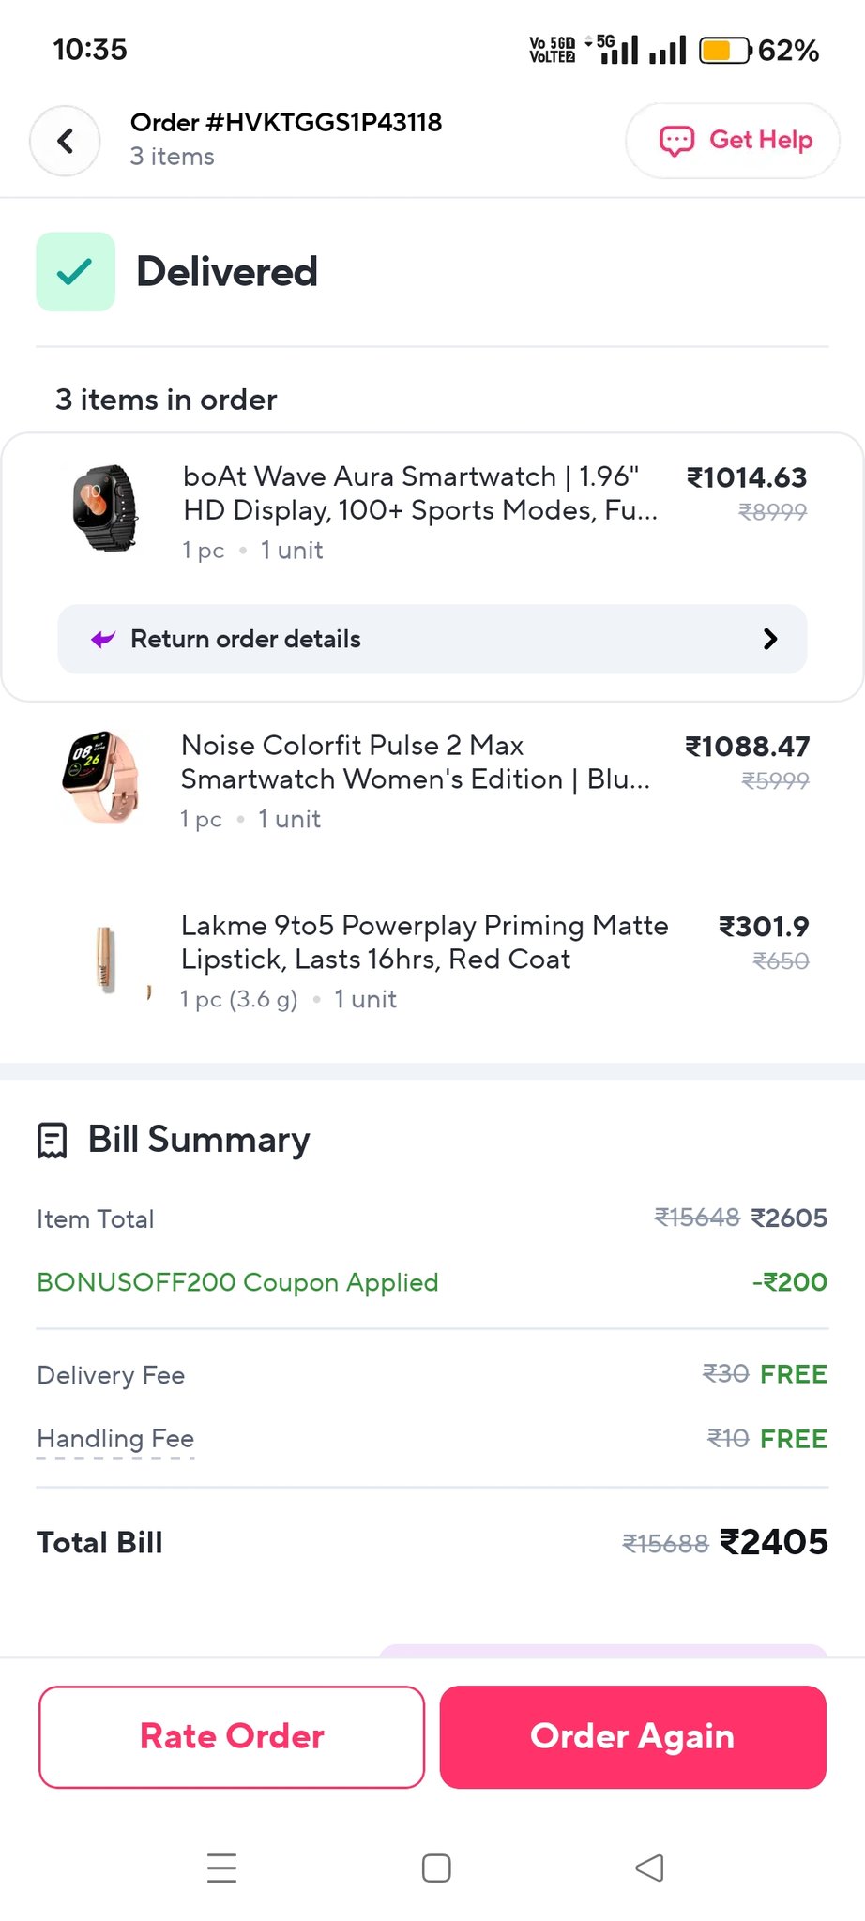Tap the Bill Summary receipt icon
Image resolution: width=865 pixels, height=1921 pixels.
point(52,1141)
